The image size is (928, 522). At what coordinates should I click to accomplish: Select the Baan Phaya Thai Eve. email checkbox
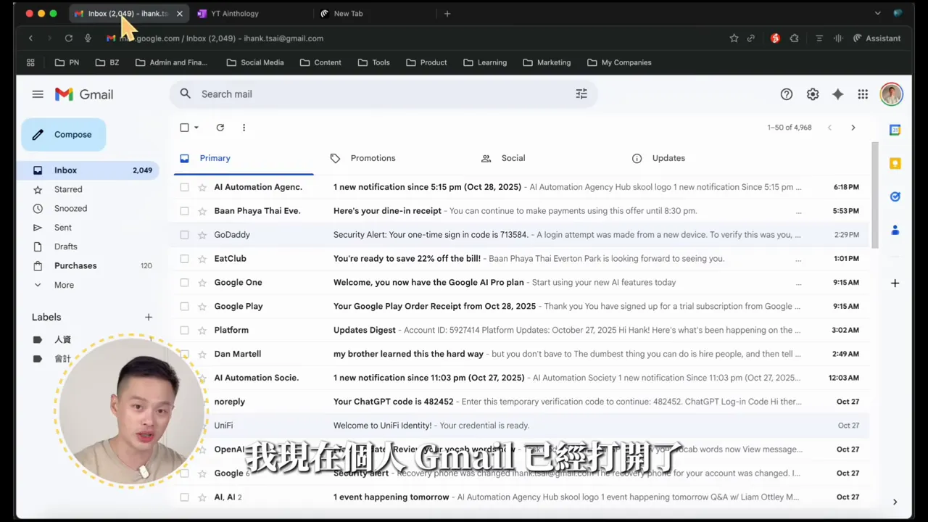[184, 211]
